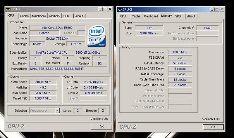This screenshot has height=138, width=234.
Task: Click the Code Name value 'Conroe'
Action: point(44,33)
